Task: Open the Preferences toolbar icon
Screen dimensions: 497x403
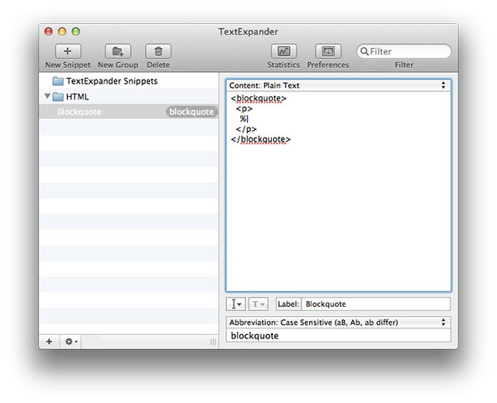Action: click(328, 51)
